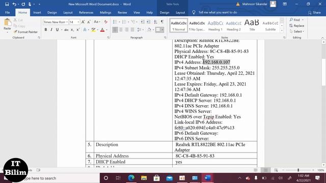The height and width of the screenshot is (183, 326).
Task: Open the bullets list dropdown arrow
Action: 119,22
